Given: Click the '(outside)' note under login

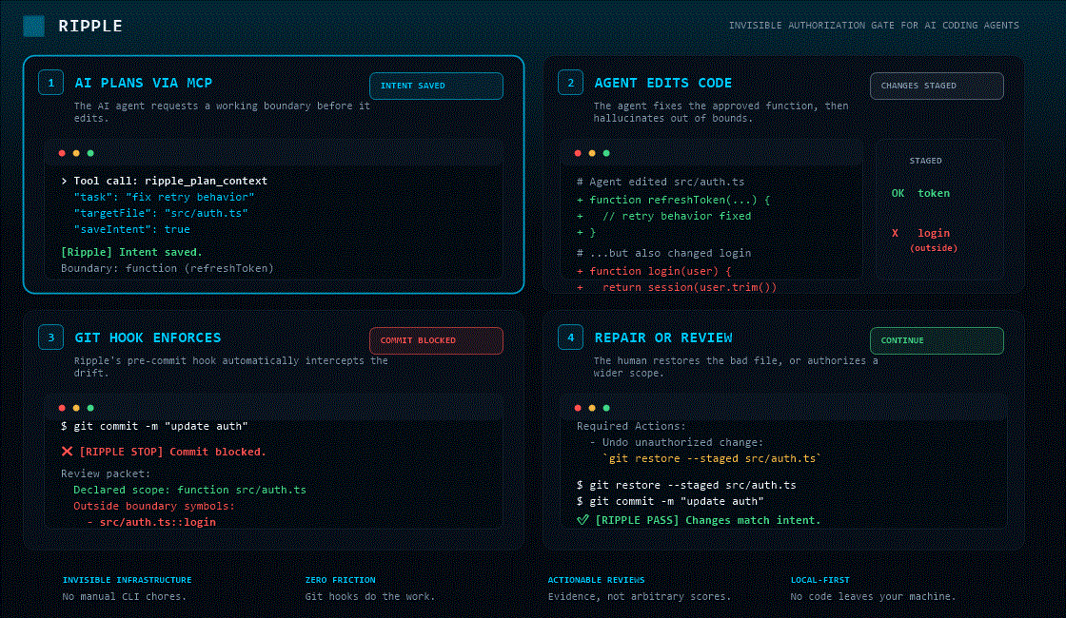Looking at the screenshot, I should [934, 248].
